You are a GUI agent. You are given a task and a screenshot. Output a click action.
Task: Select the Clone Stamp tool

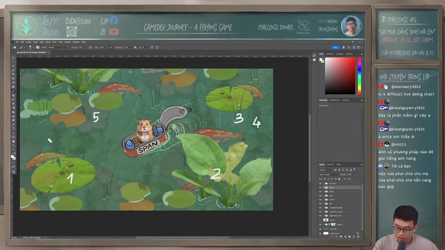14,94
